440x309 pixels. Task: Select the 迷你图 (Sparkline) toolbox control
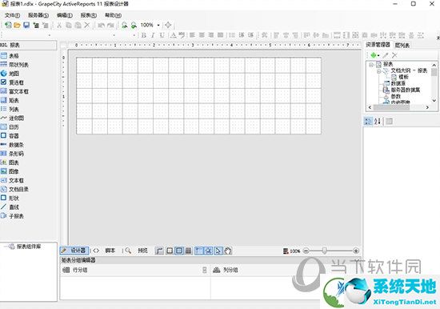[x=12, y=118]
